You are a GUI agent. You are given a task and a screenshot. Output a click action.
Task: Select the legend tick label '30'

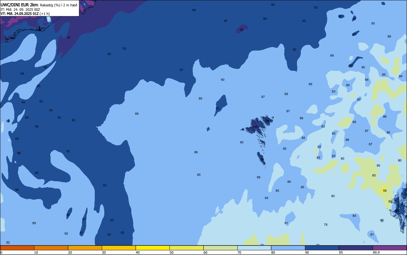(104, 252)
